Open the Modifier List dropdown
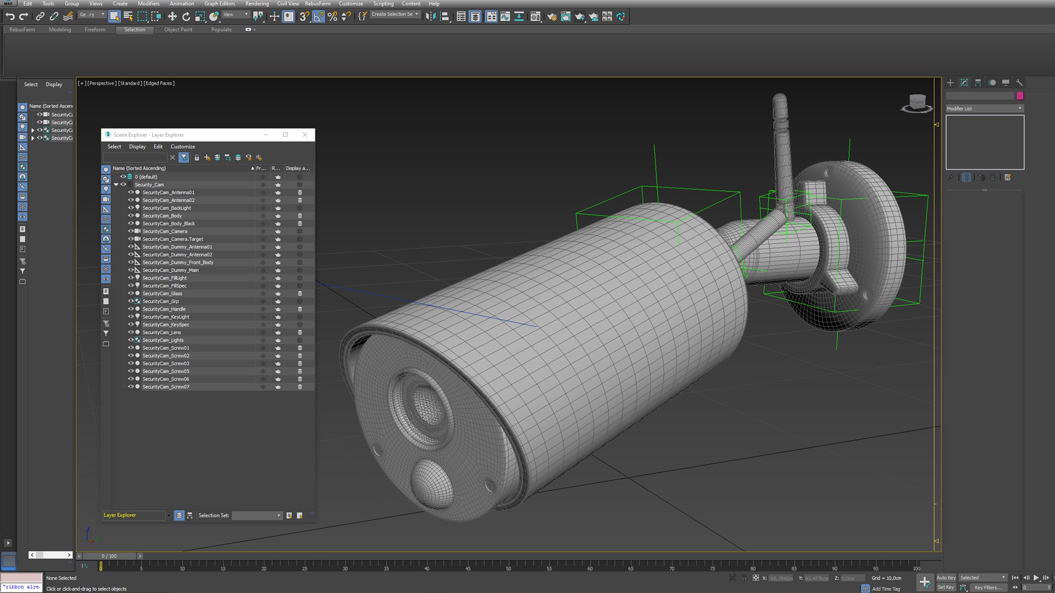The width and height of the screenshot is (1055, 593). (984, 109)
